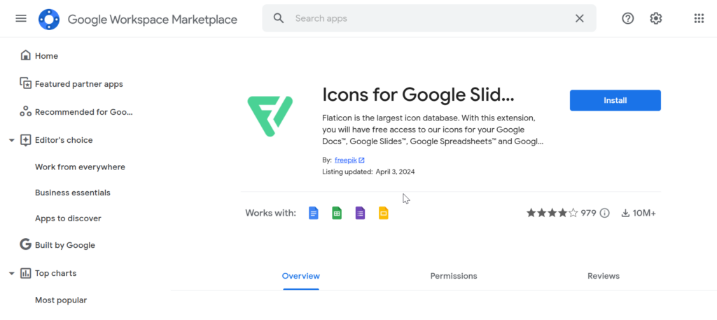Click the rating info icon

point(605,213)
